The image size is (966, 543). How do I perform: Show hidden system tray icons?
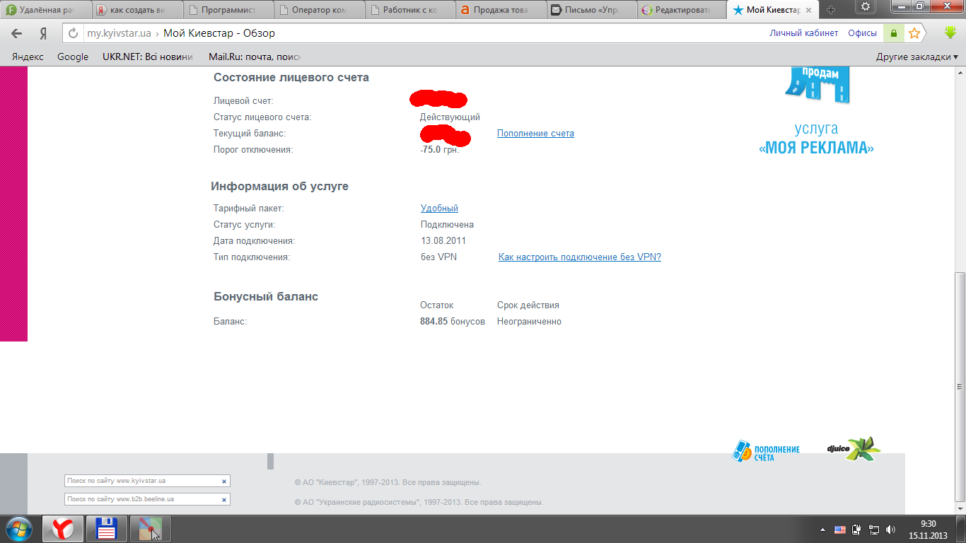coord(822,530)
